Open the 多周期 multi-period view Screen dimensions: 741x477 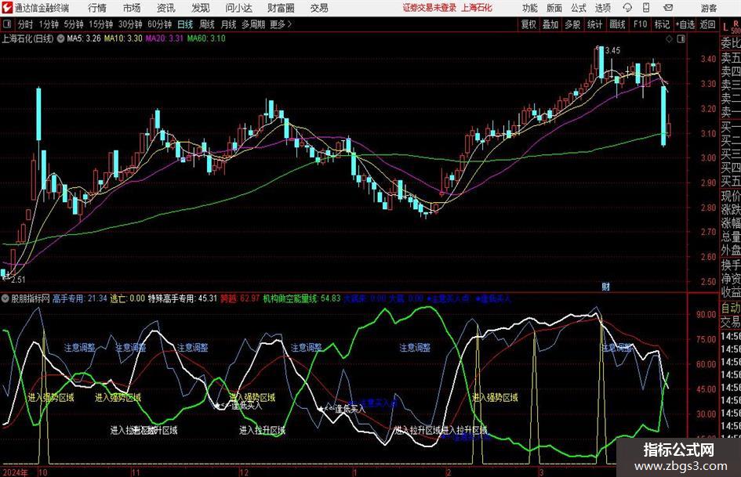(253, 24)
